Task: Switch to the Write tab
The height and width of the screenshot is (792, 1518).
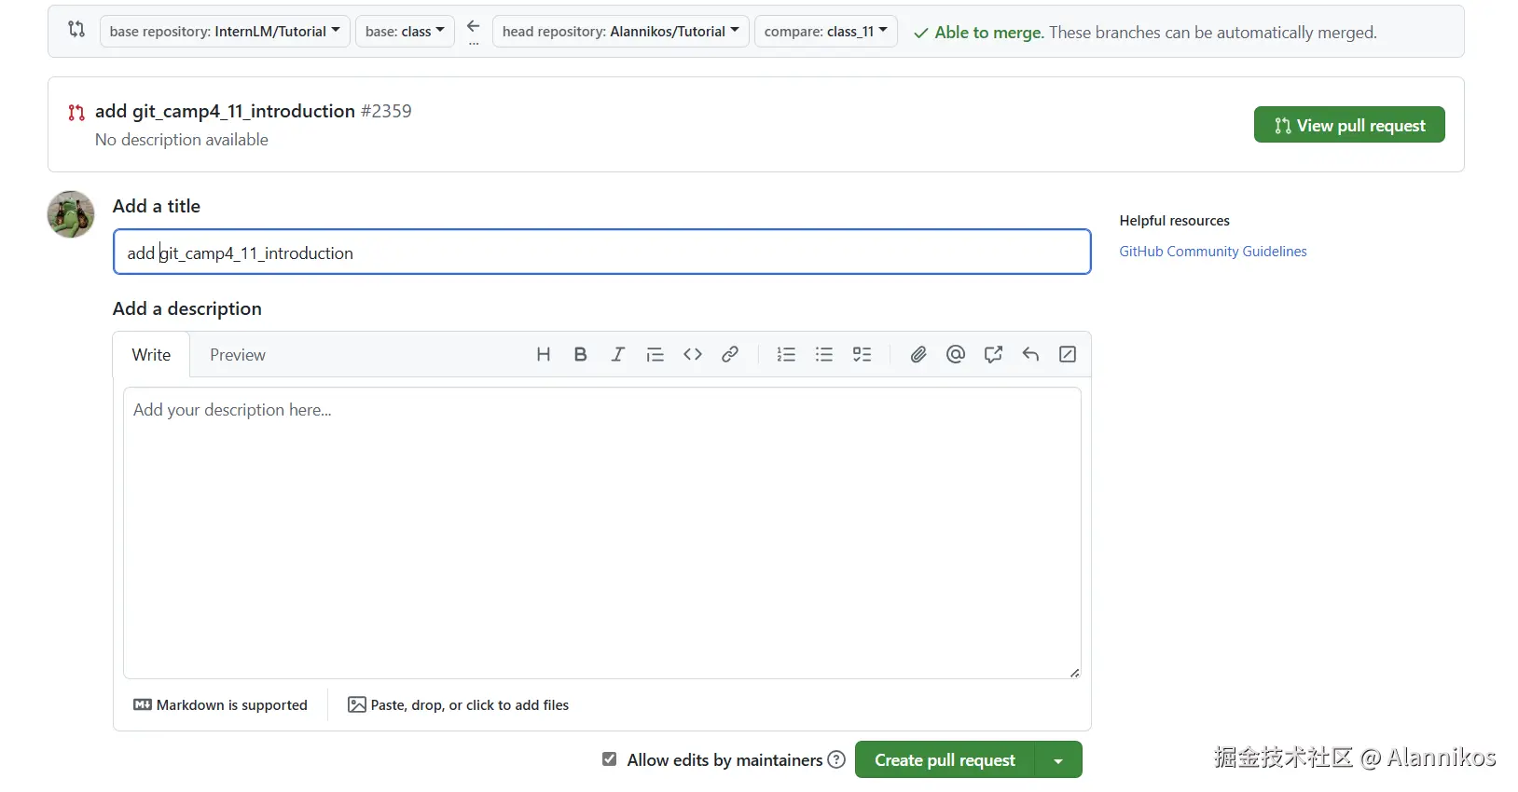Action: (x=151, y=355)
